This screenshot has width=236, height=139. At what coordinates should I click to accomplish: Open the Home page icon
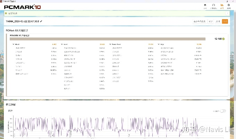pyautogui.click(x=205, y=6)
